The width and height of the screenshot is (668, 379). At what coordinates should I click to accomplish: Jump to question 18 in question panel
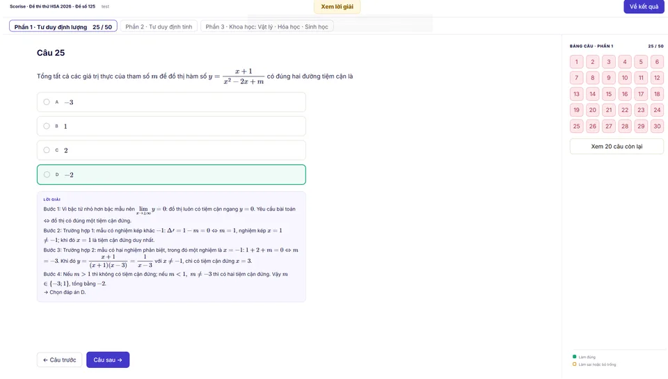pos(657,94)
